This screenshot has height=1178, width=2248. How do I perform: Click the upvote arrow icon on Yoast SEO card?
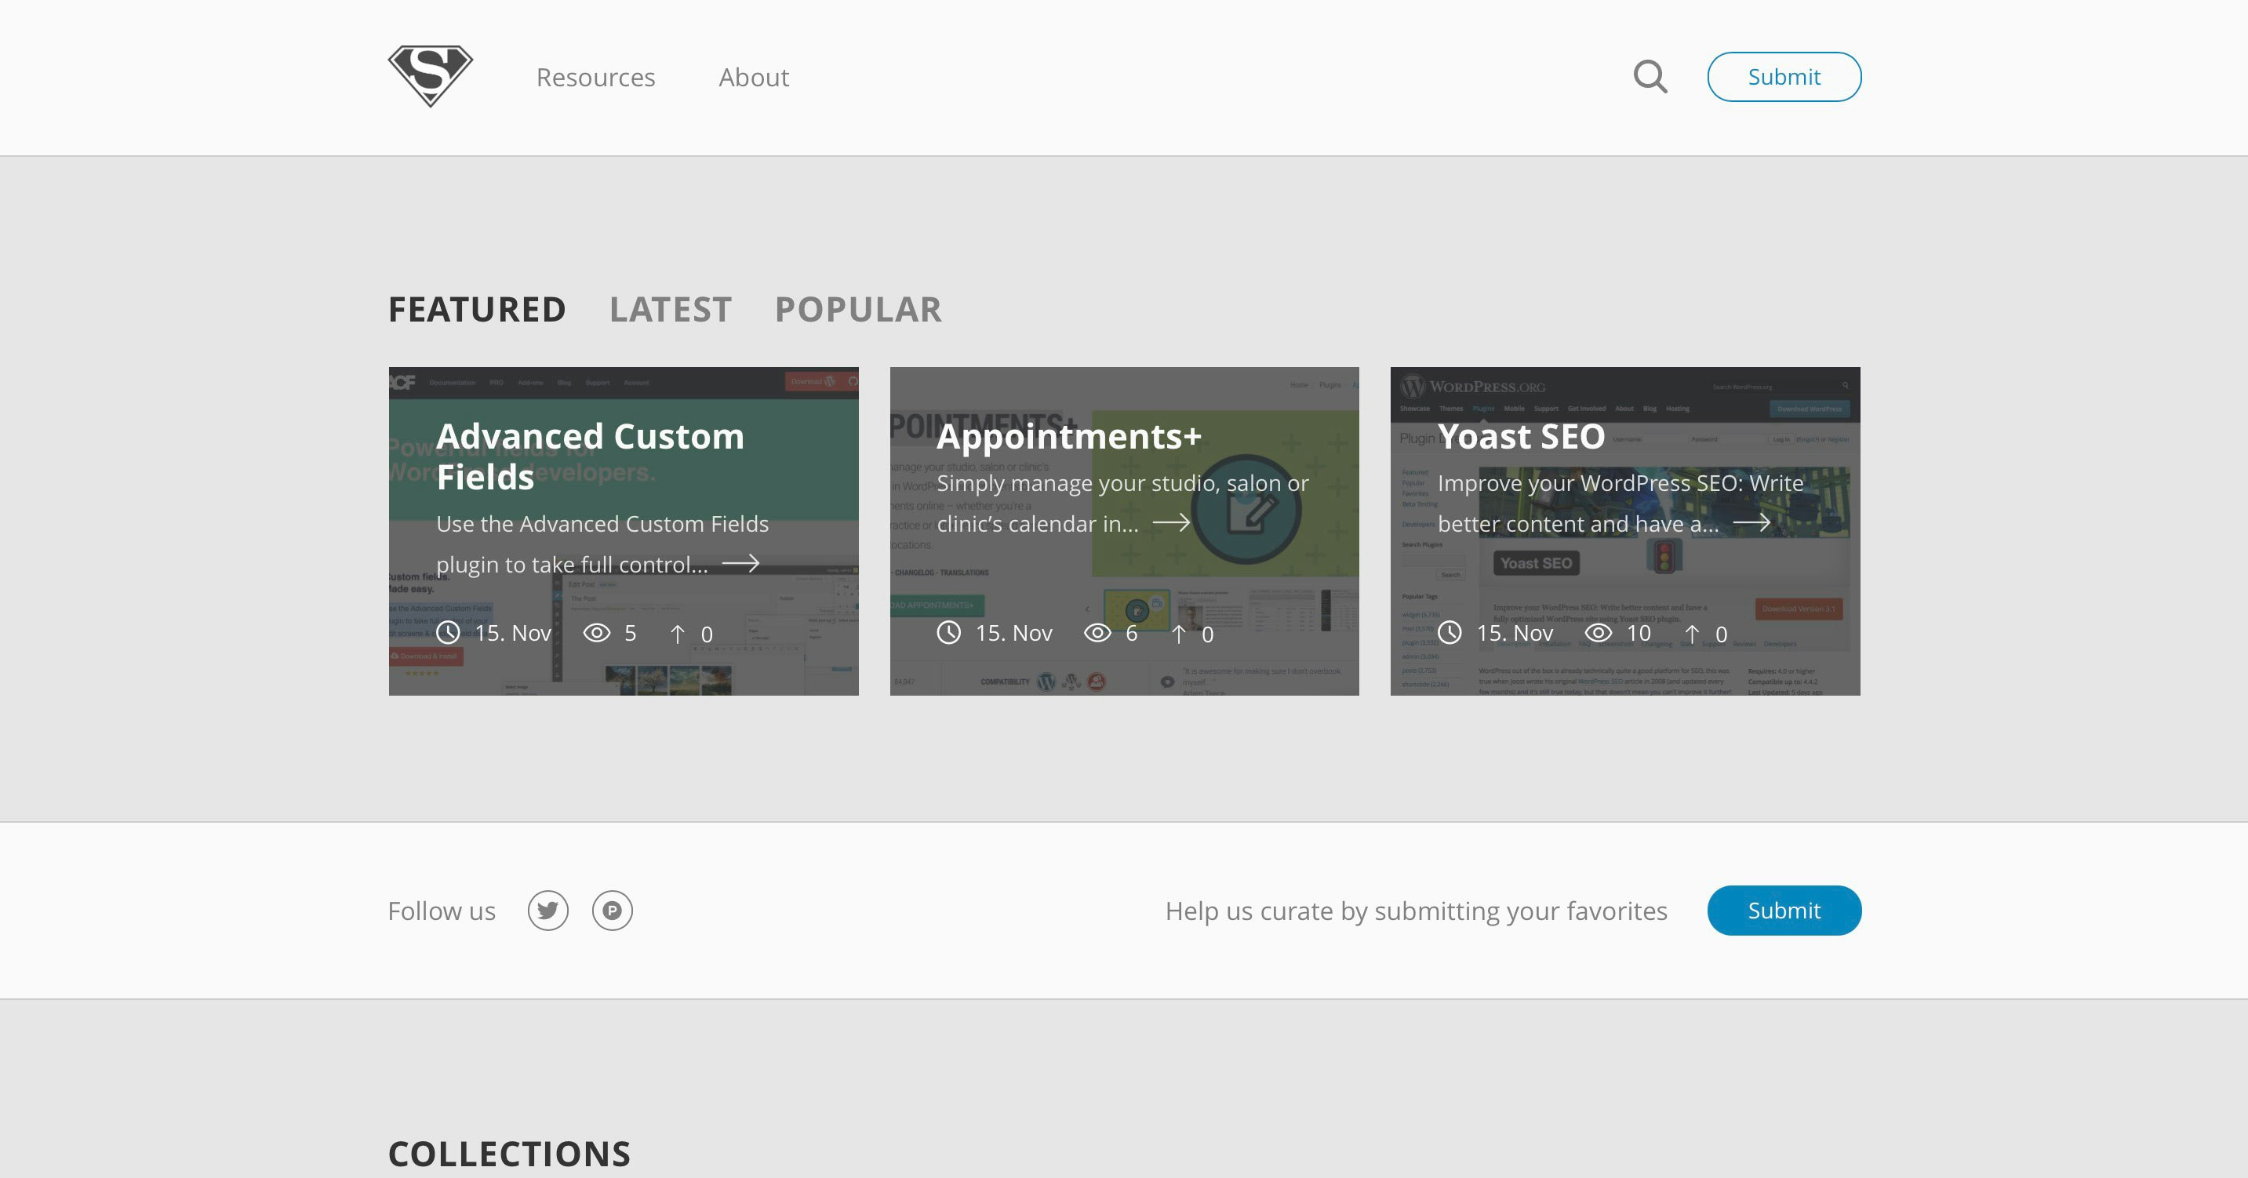tap(1691, 633)
